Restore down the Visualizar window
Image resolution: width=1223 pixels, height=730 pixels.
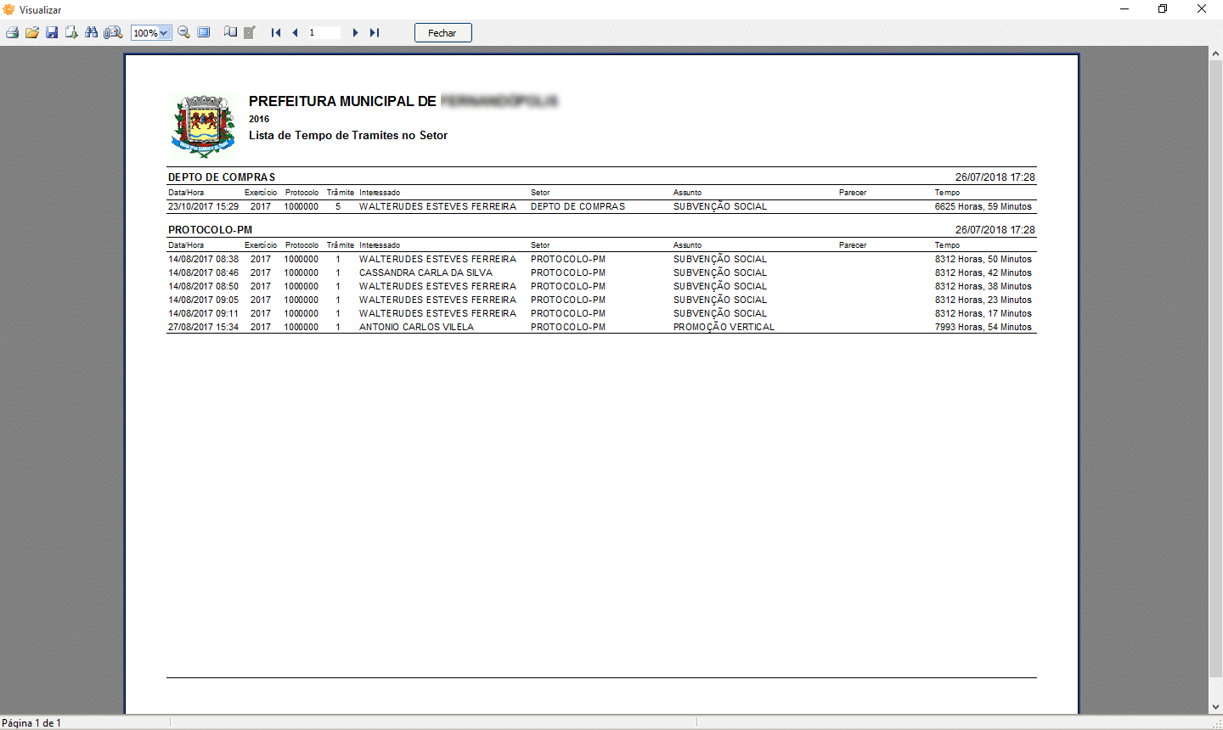point(1163,9)
